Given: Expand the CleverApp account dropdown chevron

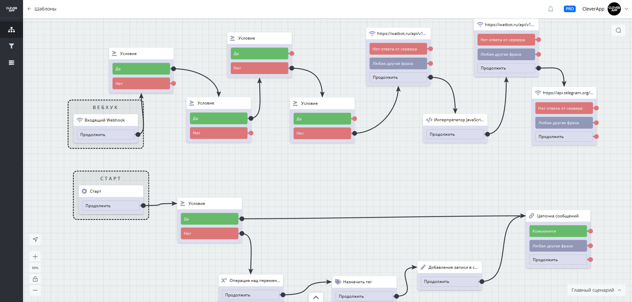Looking at the screenshot, I should click(x=626, y=9).
